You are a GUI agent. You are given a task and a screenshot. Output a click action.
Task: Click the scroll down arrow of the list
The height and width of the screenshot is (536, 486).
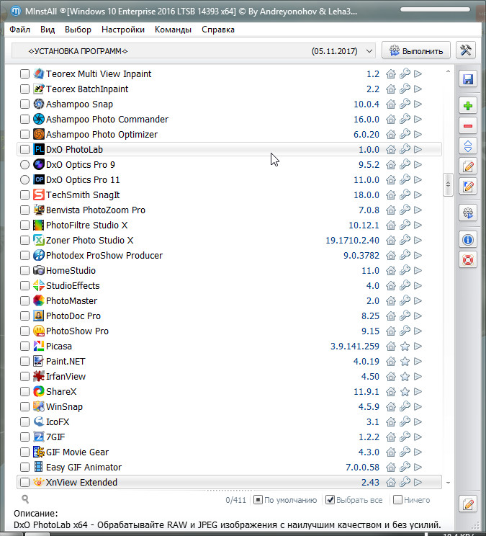coord(448,483)
